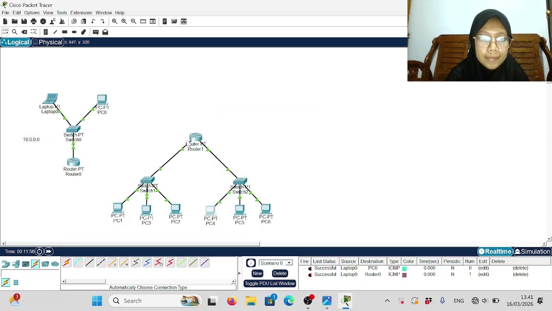Select the Copper Cross-Over cable
552x311 pixels.
tap(101, 263)
